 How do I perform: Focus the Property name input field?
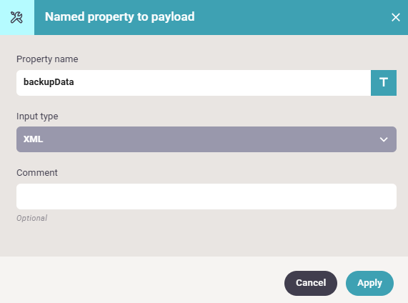(x=194, y=83)
